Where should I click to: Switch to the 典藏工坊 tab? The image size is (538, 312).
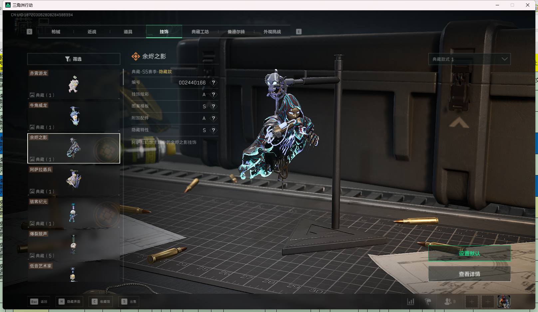200,32
